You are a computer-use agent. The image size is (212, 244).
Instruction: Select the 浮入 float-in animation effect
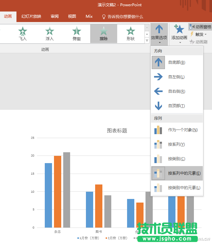click(50, 33)
